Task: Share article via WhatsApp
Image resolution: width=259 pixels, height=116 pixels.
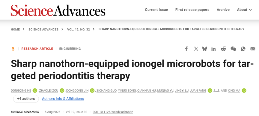Action: tap(243, 49)
